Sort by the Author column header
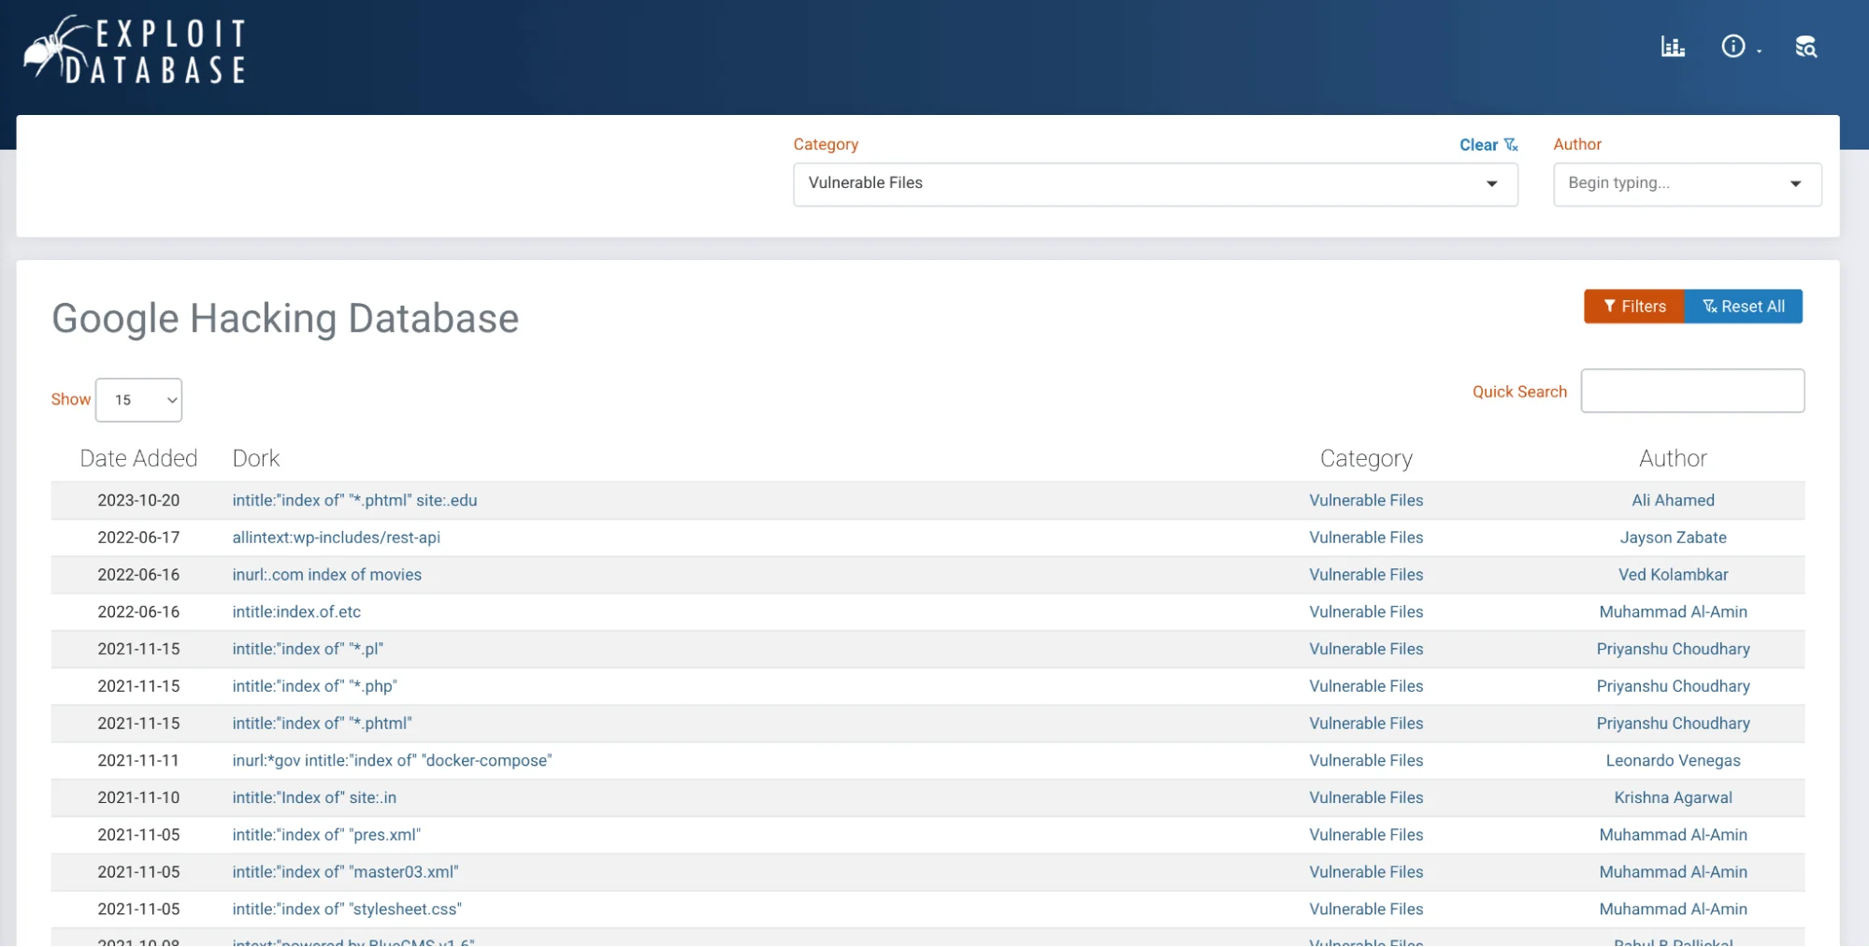Viewport: 1869px width, 947px height. pyautogui.click(x=1673, y=458)
